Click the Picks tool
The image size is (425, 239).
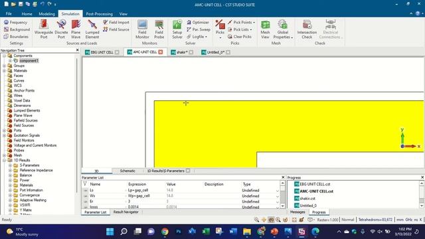coord(220,29)
